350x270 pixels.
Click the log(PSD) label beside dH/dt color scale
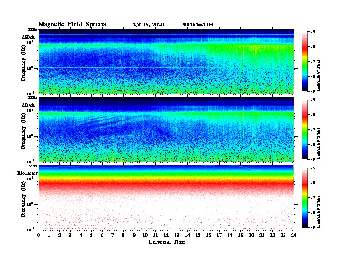[319, 75]
